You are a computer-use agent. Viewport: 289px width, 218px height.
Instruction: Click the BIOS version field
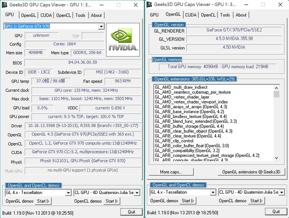tap(82, 63)
